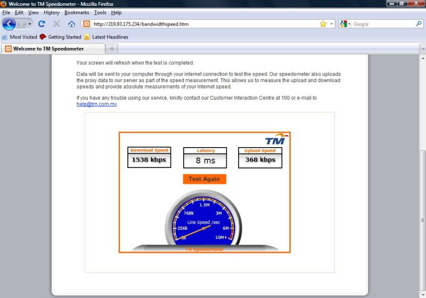The image size is (426, 298).
Task: Open a new tab with plus button
Action: pyautogui.click(x=112, y=49)
